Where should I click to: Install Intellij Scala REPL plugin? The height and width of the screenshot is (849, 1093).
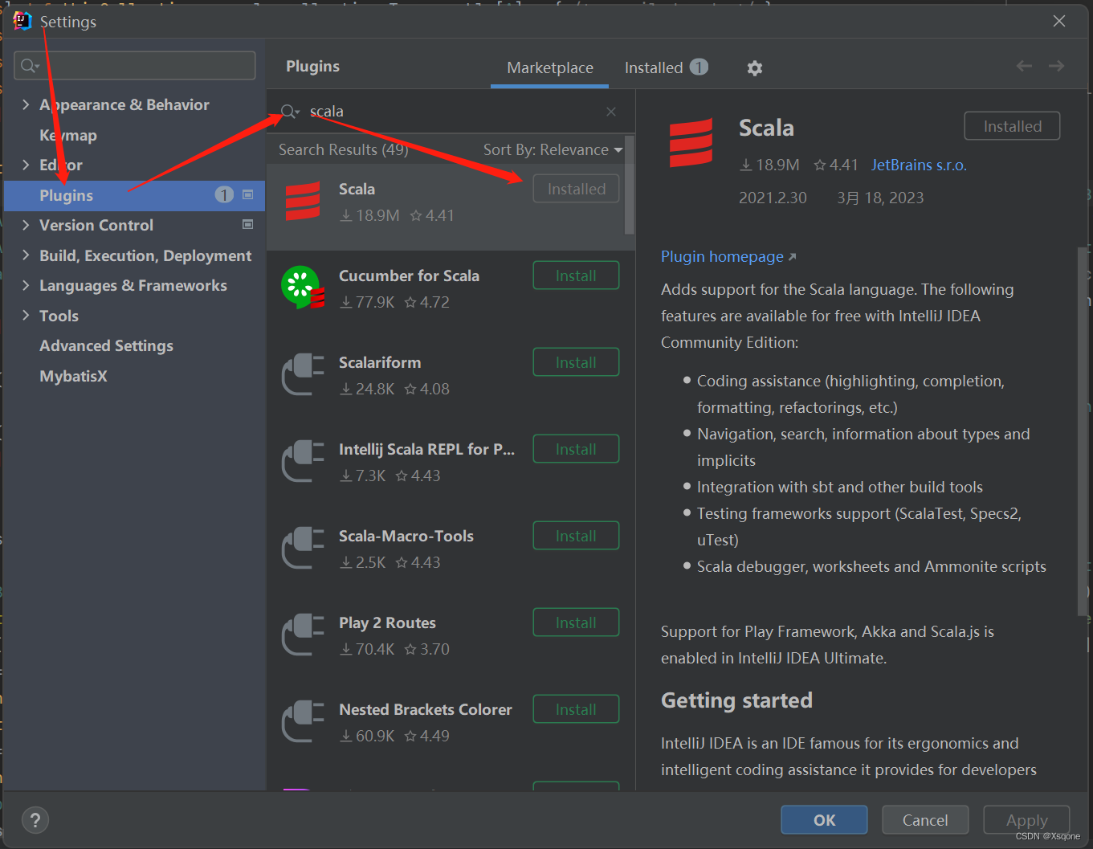point(576,449)
